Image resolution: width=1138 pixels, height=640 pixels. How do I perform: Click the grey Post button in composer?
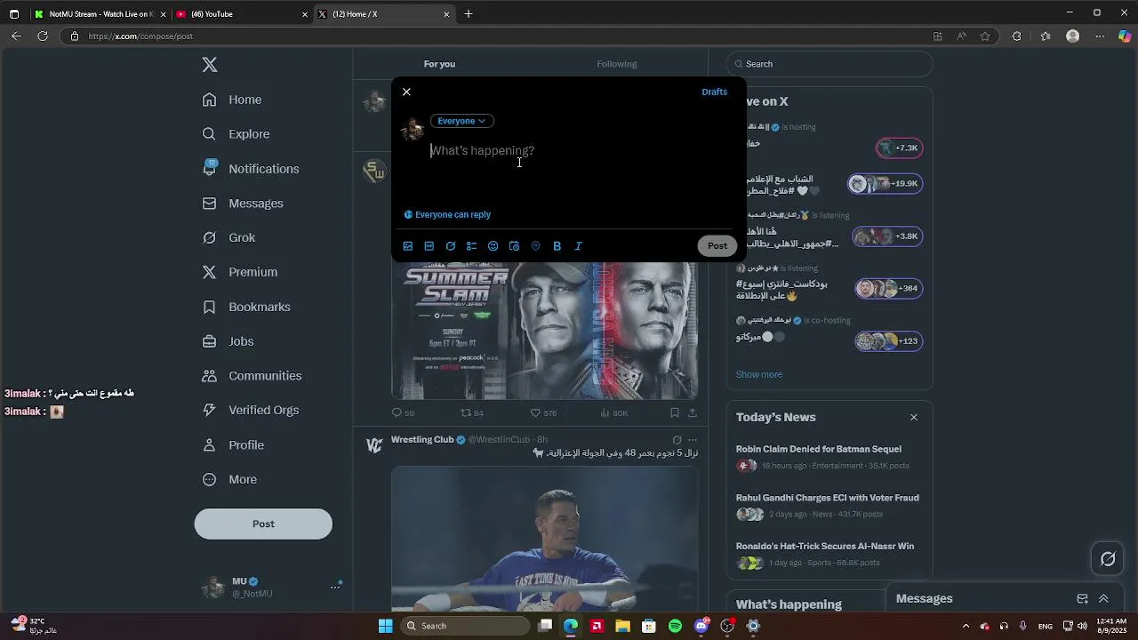point(717,246)
